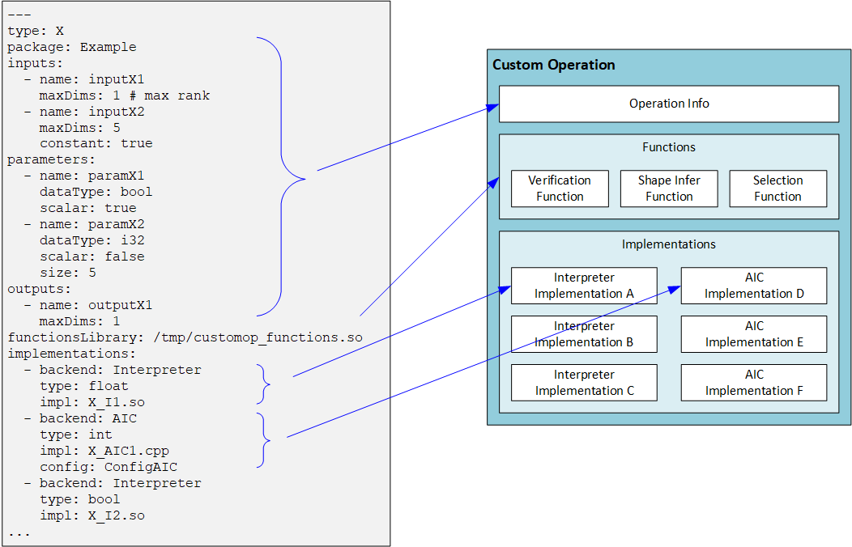The image size is (852, 547).
Task: Click the 'name: paramX1' line
Action: pyautogui.click(x=92, y=176)
